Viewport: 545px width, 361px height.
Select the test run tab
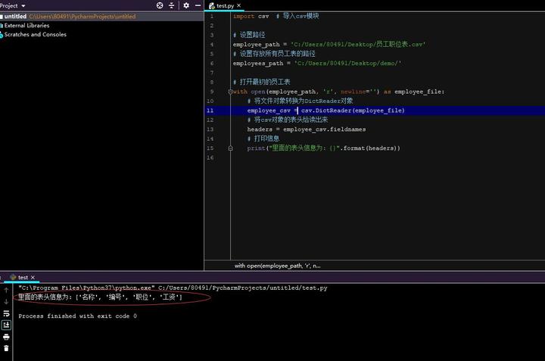click(23, 277)
